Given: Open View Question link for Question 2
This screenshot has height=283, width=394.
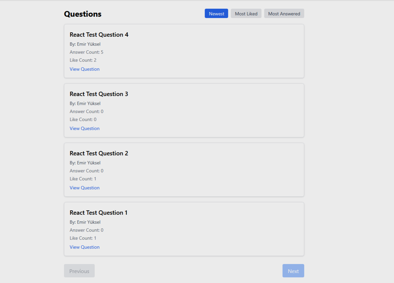Looking at the screenshot, I should pos(84,188).
